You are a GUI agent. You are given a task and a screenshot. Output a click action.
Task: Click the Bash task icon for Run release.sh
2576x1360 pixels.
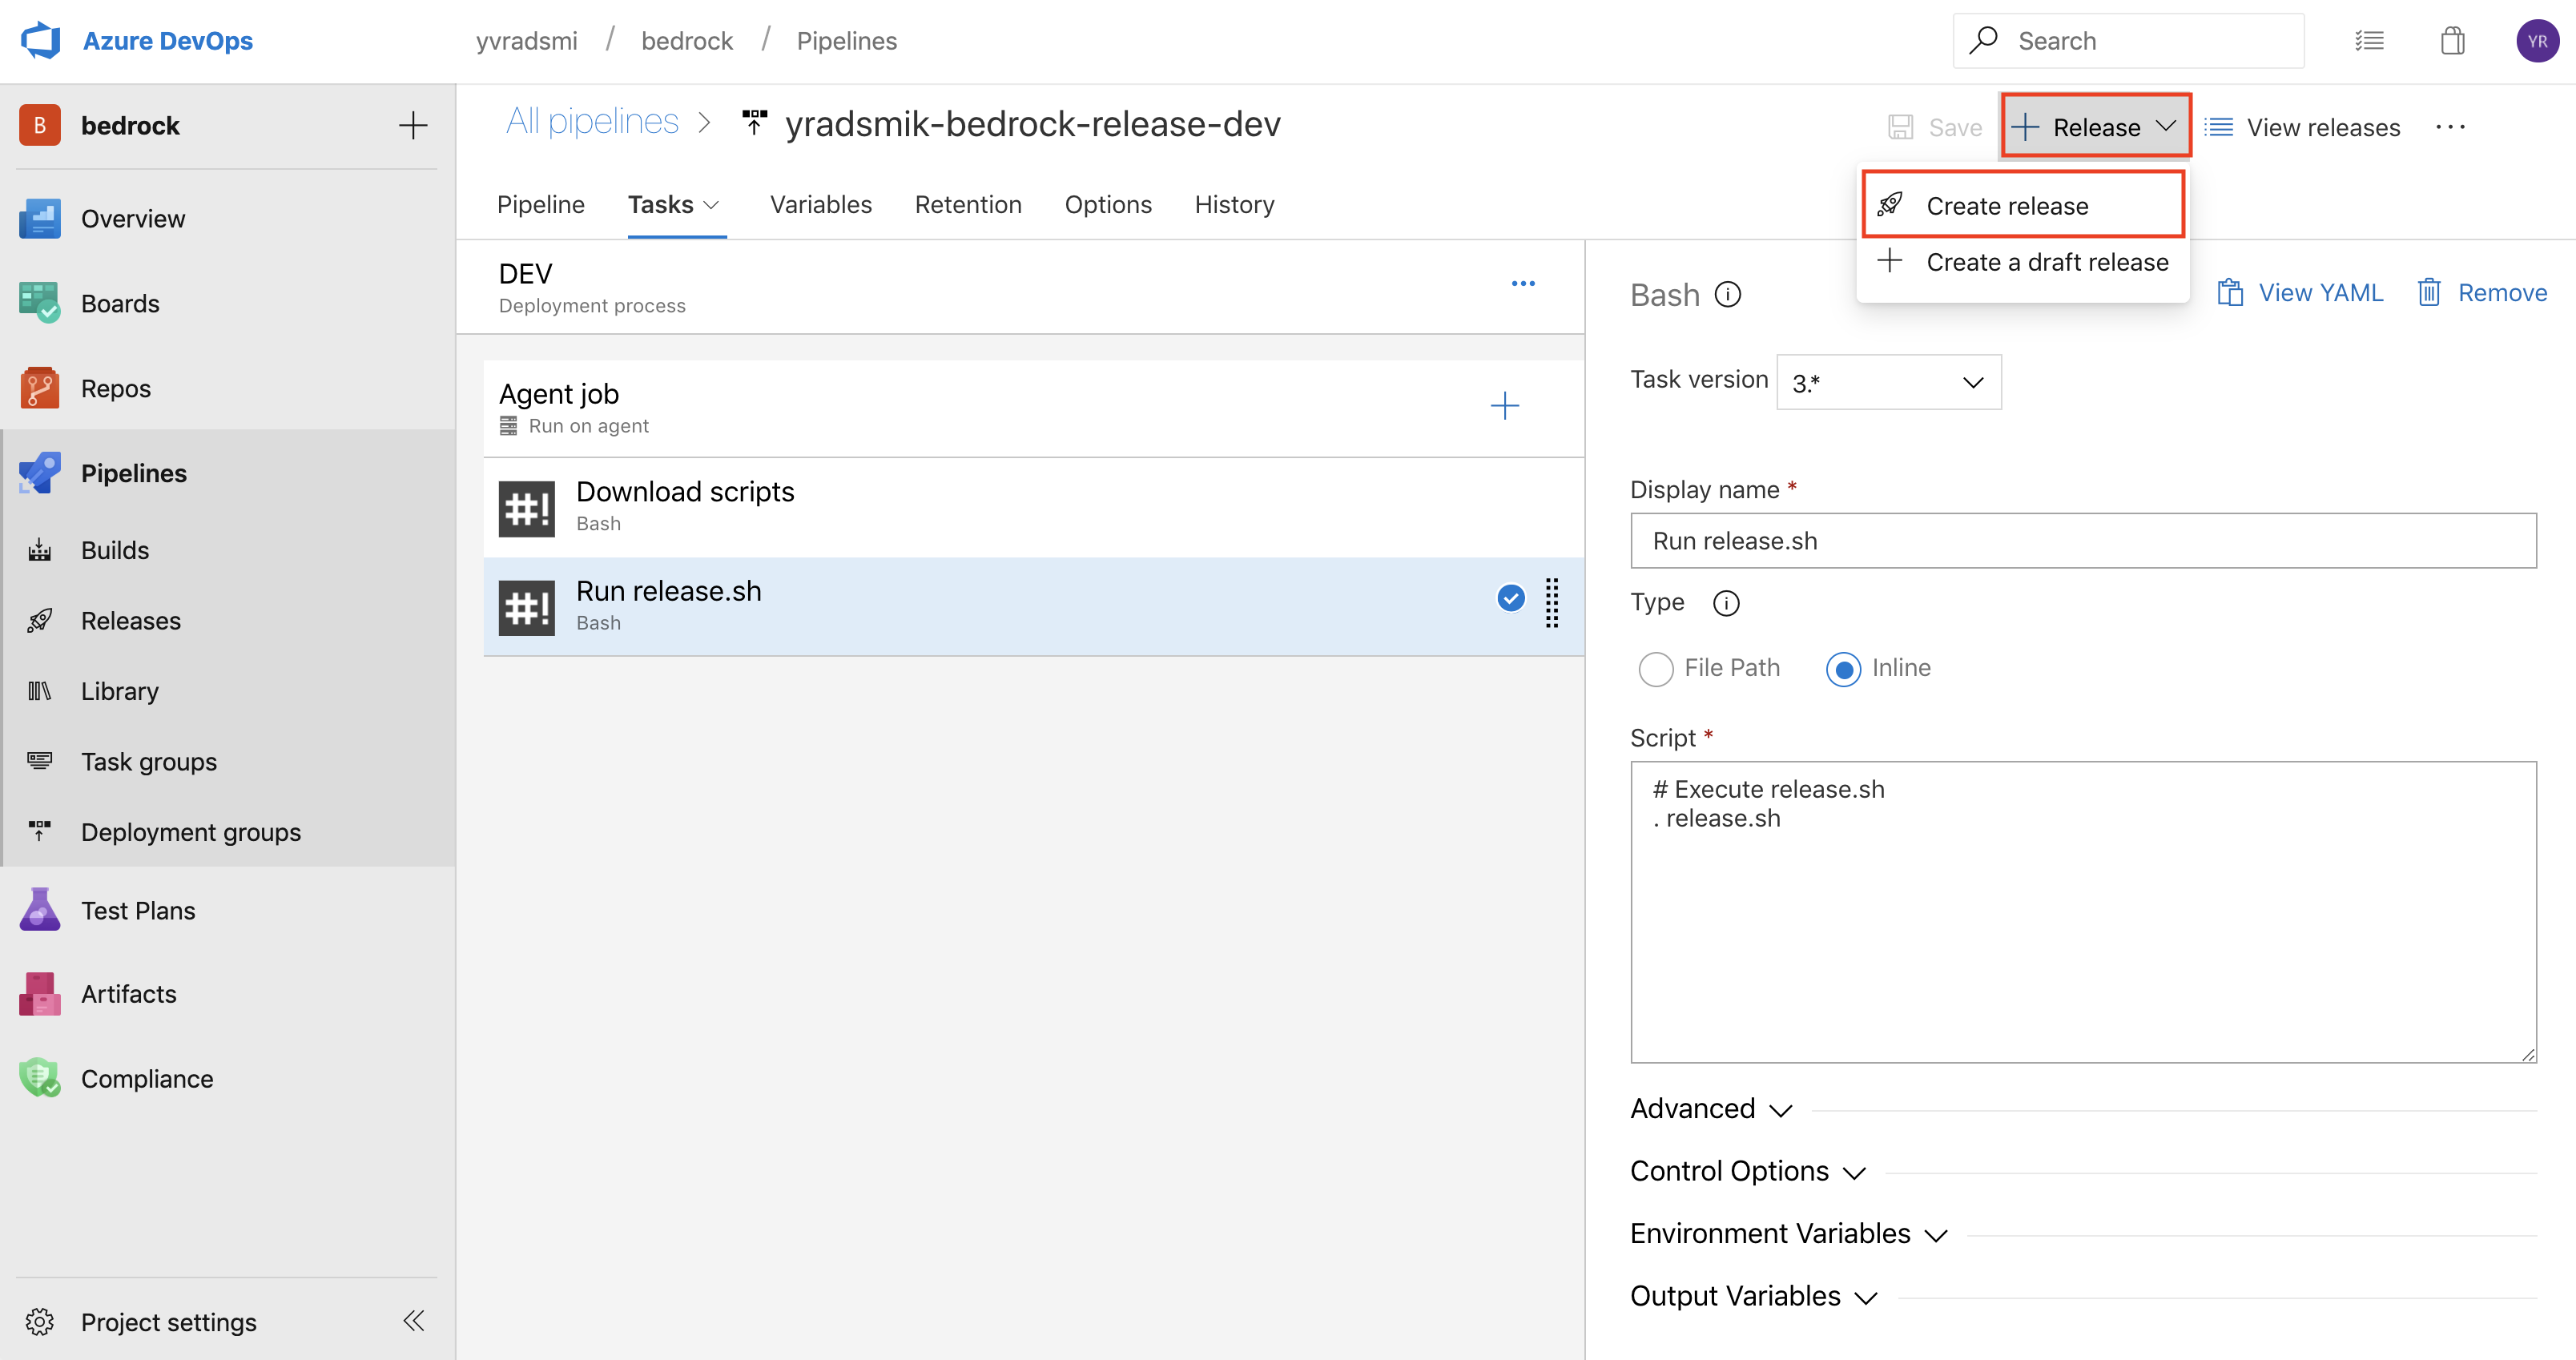[526, 605]
